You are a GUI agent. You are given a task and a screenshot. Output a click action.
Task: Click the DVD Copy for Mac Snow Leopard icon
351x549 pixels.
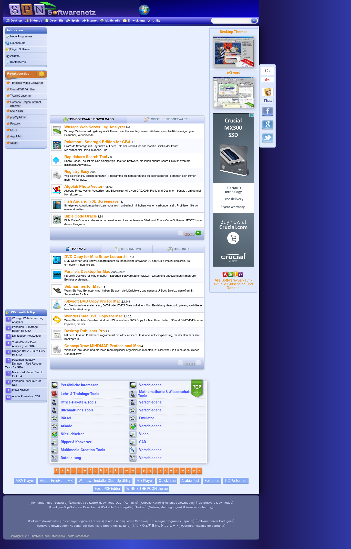click(x=57, y=260)
